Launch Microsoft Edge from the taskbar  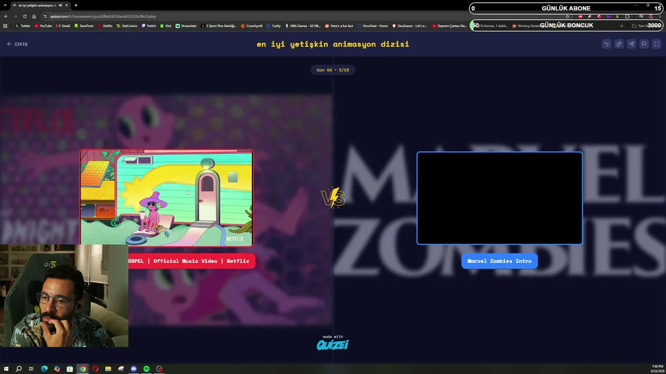click(x=44, y=369)
